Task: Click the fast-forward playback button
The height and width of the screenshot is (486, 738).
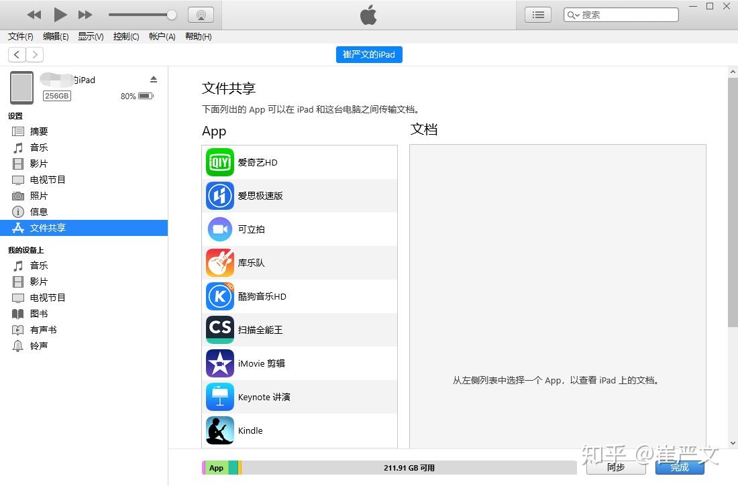Action: click(x=85, y=15)
